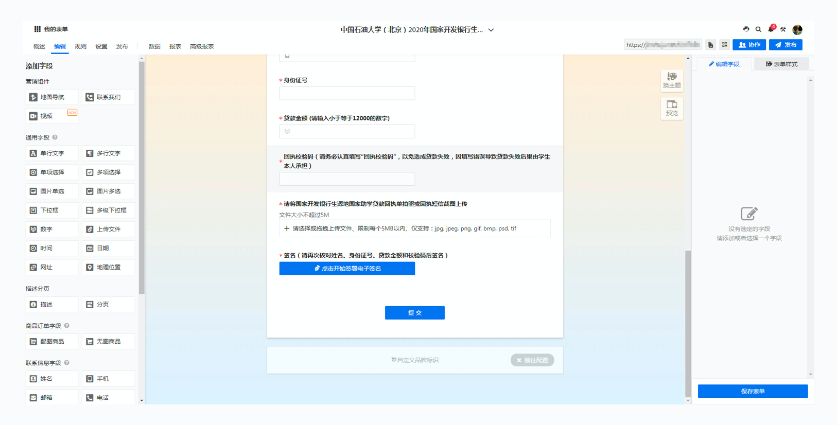Add a 视频 component

click(52, 116)
